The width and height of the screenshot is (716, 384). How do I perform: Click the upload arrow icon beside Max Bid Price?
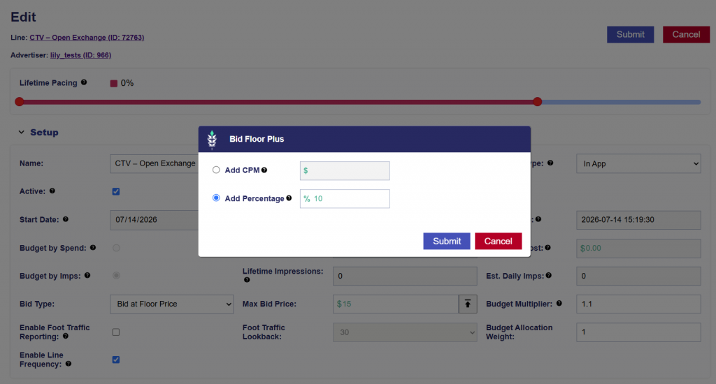[468, 304]
